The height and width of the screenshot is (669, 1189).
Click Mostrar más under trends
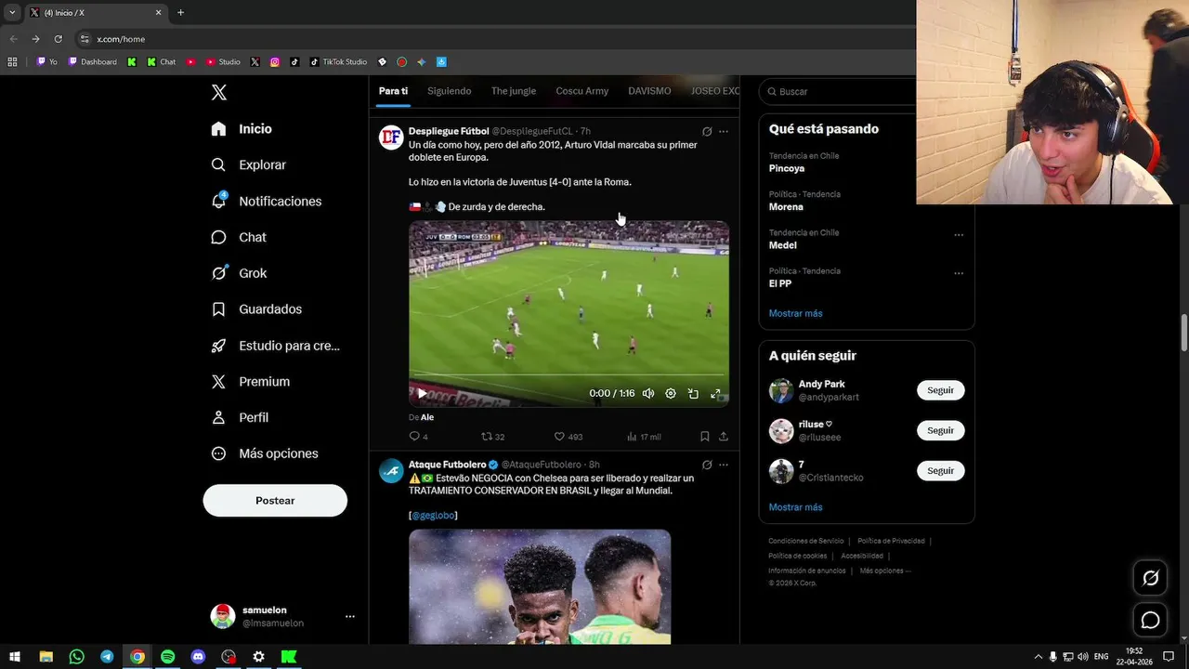click(x=796, y=313)
